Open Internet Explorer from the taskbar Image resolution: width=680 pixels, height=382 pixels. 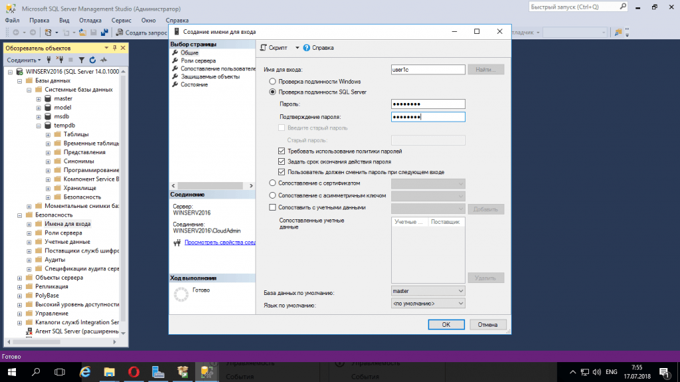click(x=86, y=371)
